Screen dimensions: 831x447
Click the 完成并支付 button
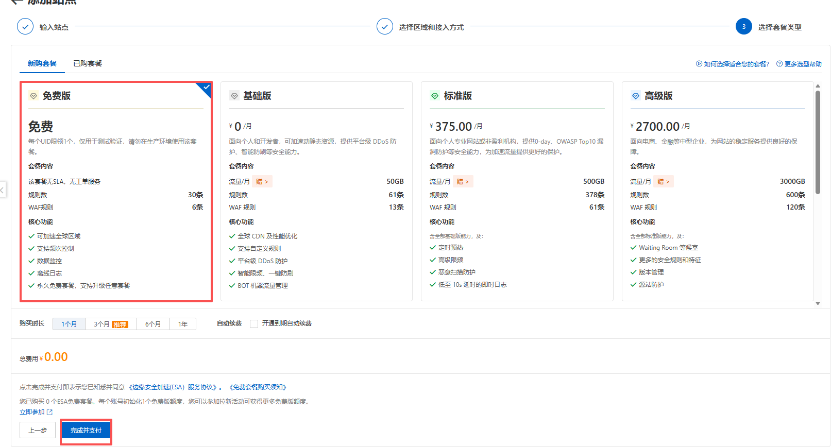point(86,430)
